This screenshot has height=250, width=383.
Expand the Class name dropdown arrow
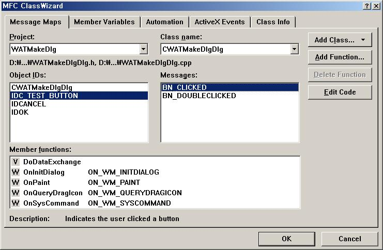pos(295,49)
